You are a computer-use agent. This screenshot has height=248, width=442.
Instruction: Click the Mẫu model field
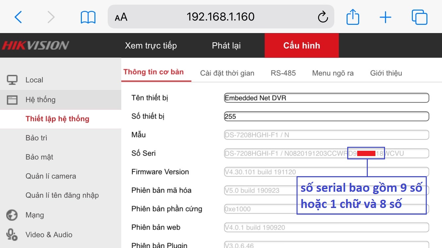point(326,135)
